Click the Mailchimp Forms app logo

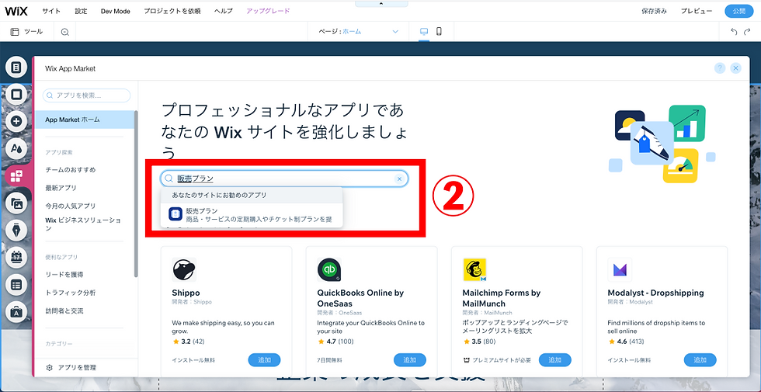click(x=474, y=270)
